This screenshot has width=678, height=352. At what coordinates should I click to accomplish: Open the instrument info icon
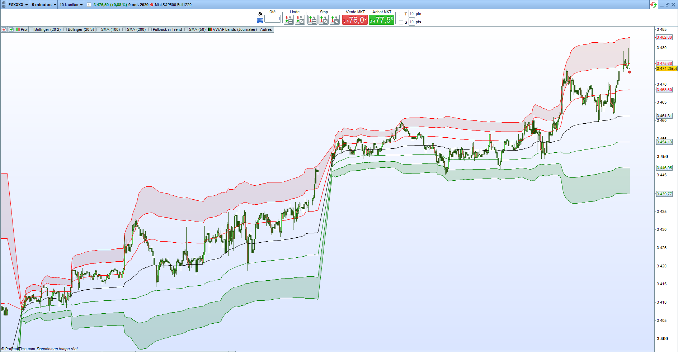pyautogui.click(x=89, y=5)
